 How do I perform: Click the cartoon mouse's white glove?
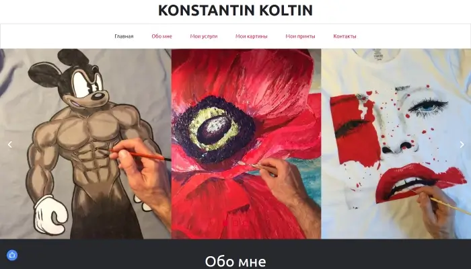(50, 215)
